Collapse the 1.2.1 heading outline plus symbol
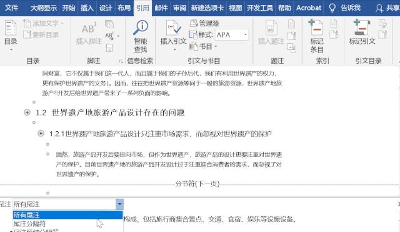This screenshot has width=400, height=232. click(41, 133)
